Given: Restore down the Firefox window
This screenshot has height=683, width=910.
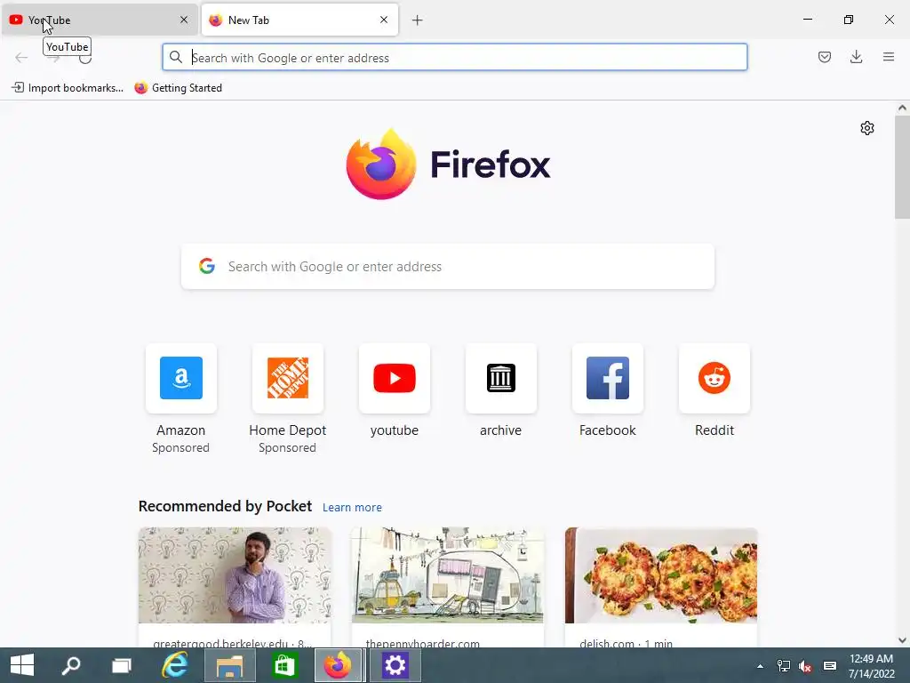Looking at the screenshot, I should [849, 20].
